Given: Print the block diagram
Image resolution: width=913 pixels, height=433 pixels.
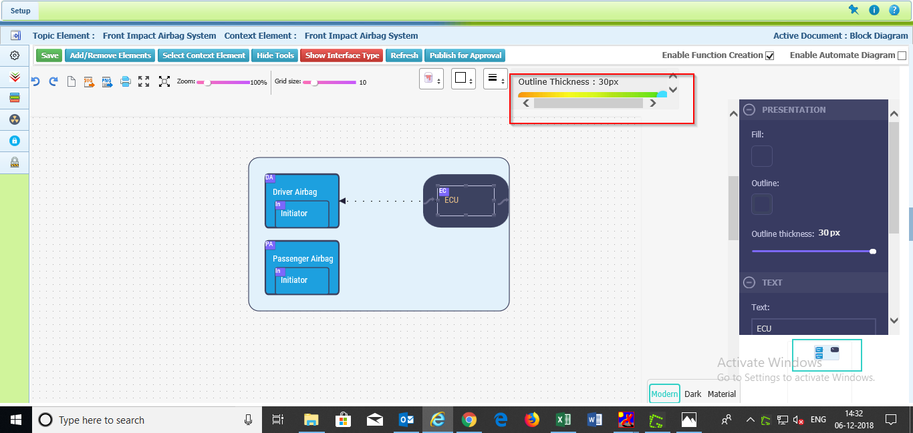Looking at the screenshot, I should coord(125,81).
